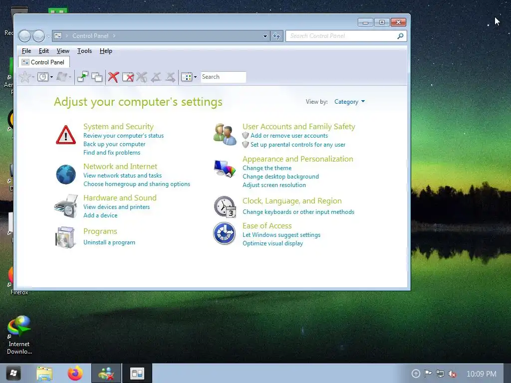The width and height of the screenshot is (511, 383).
Task: Click the new window green arrow toolbar icon
Action: pos(83,77)
